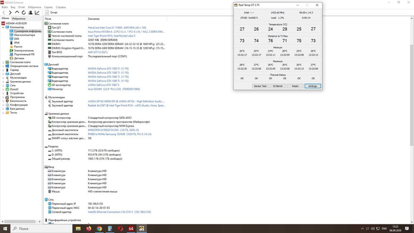Collapse the Компьютер tree node
This screenshot has width=414, height=233.
click(x=3, y=27)
